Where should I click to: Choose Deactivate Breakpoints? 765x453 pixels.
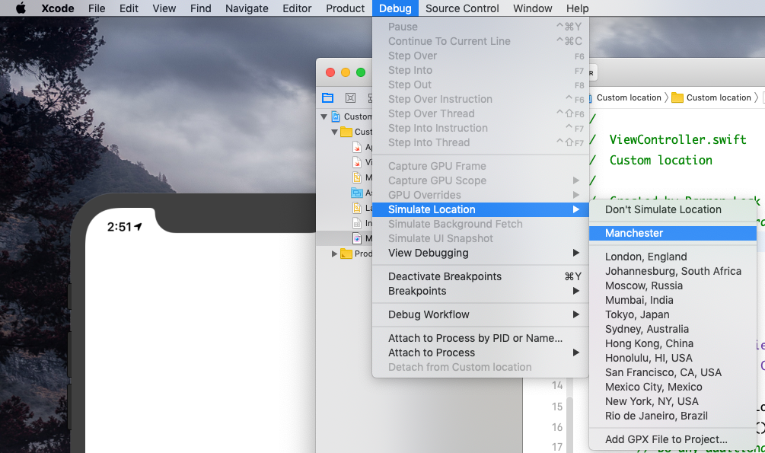point(480,276)
